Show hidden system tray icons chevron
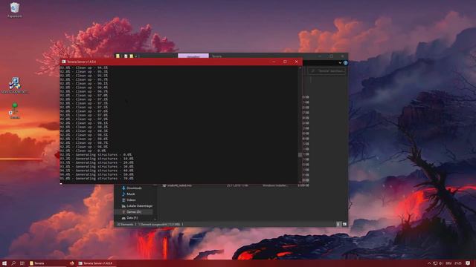 pos(429,263)
